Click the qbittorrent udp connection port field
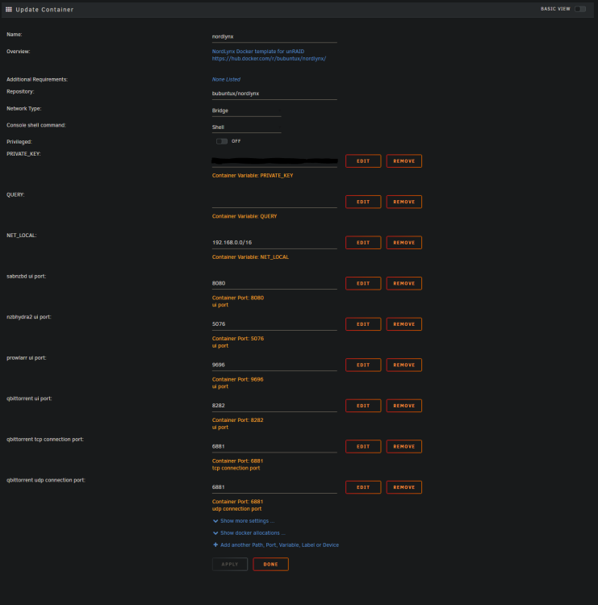Viewport: 598px width, 605px height. [x=274, y=487]
